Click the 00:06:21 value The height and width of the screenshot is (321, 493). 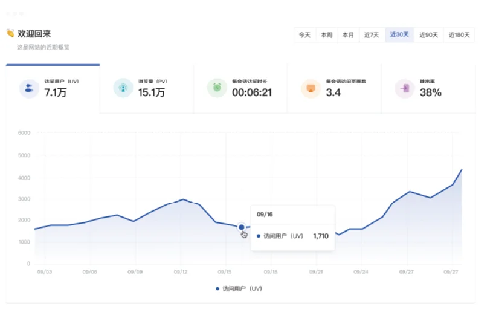click(252, 92)
